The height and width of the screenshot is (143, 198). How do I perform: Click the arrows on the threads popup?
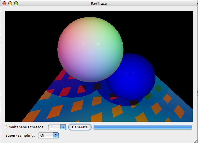pyautogui.click(x=63, y=127)
